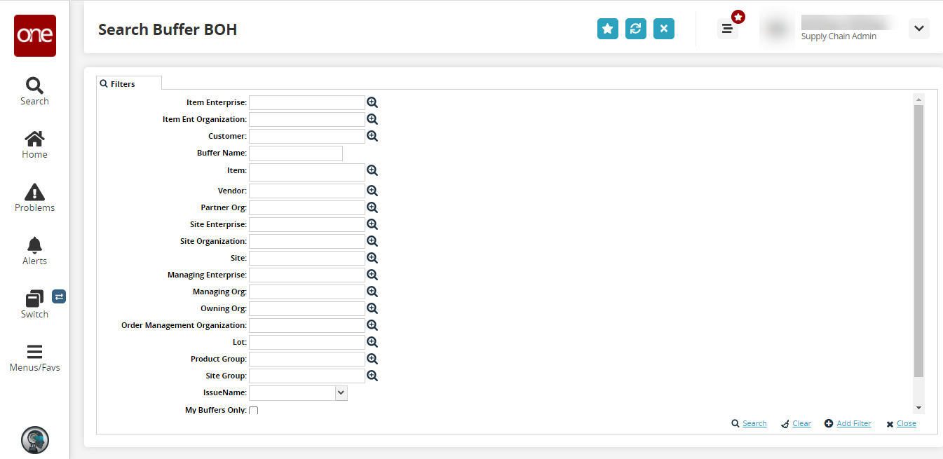This screenshot has width=943, height=459.
Task: Click the Supply Chain Admin role text
Action: 839,36
